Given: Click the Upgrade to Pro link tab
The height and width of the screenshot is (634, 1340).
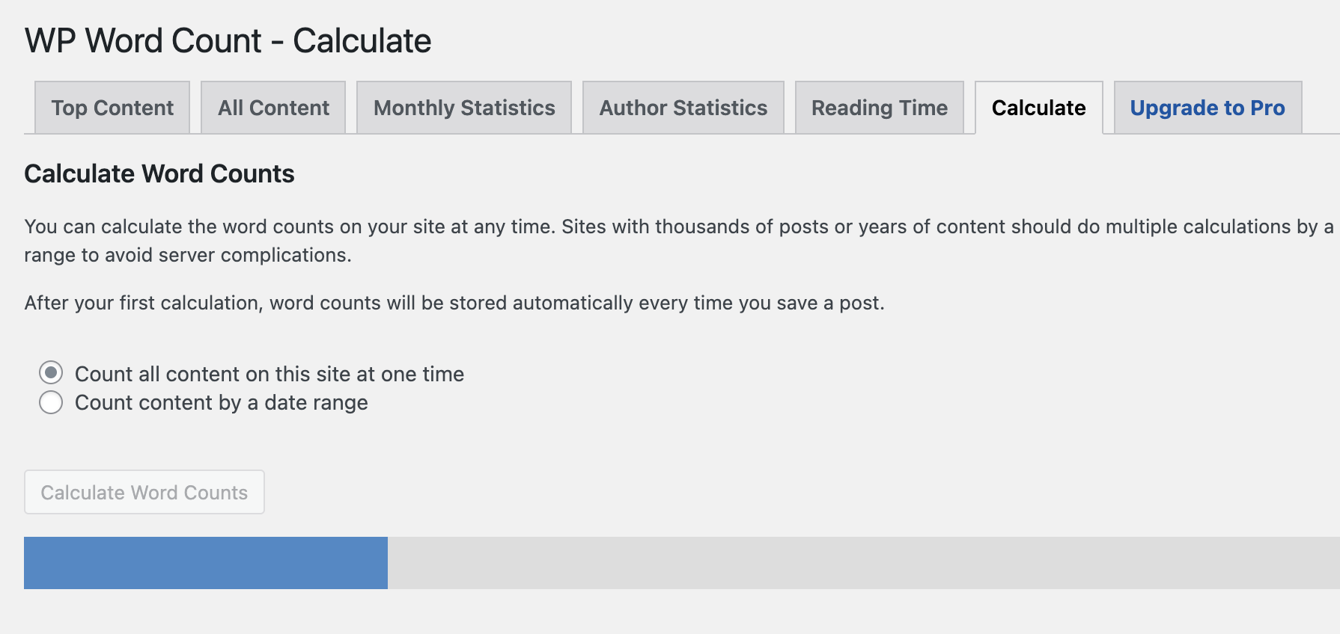Looking at the screenshot, I should pos(1207,108).
